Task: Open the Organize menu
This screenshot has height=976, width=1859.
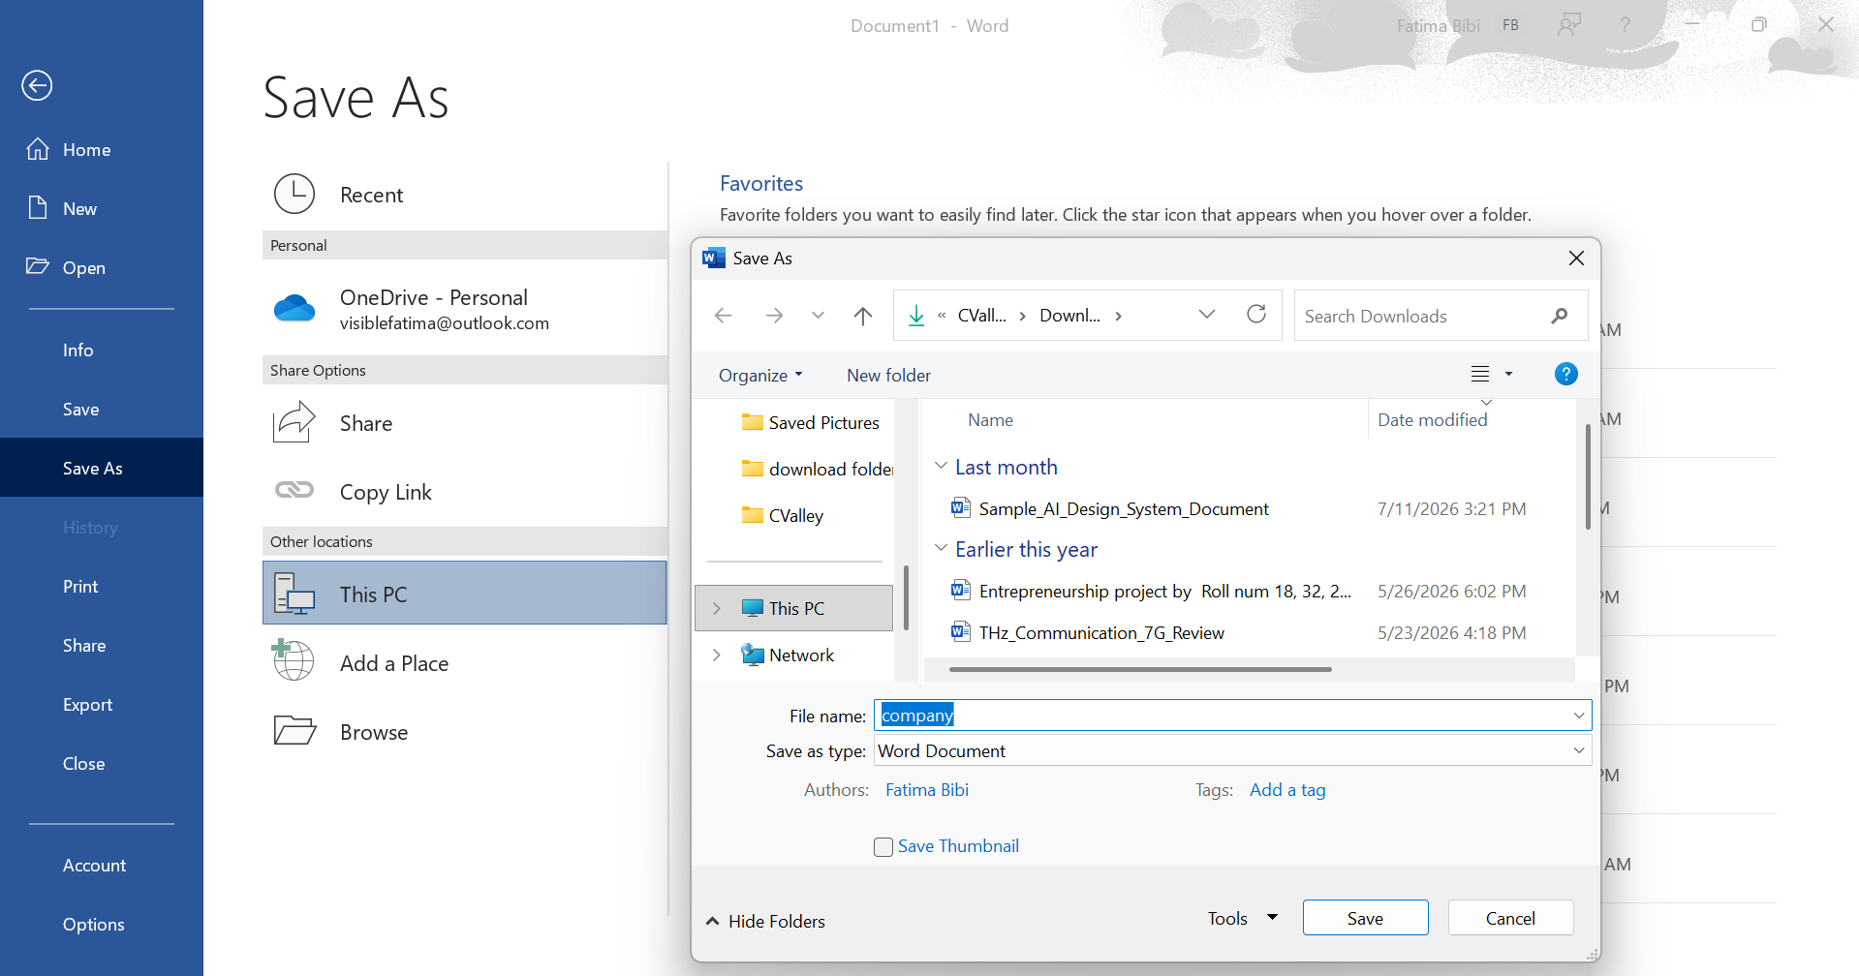Action: [760, 375]
